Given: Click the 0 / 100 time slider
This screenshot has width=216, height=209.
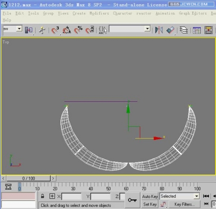Looking at the screenshot, I should pyautogui.click(x=29, y=178).
